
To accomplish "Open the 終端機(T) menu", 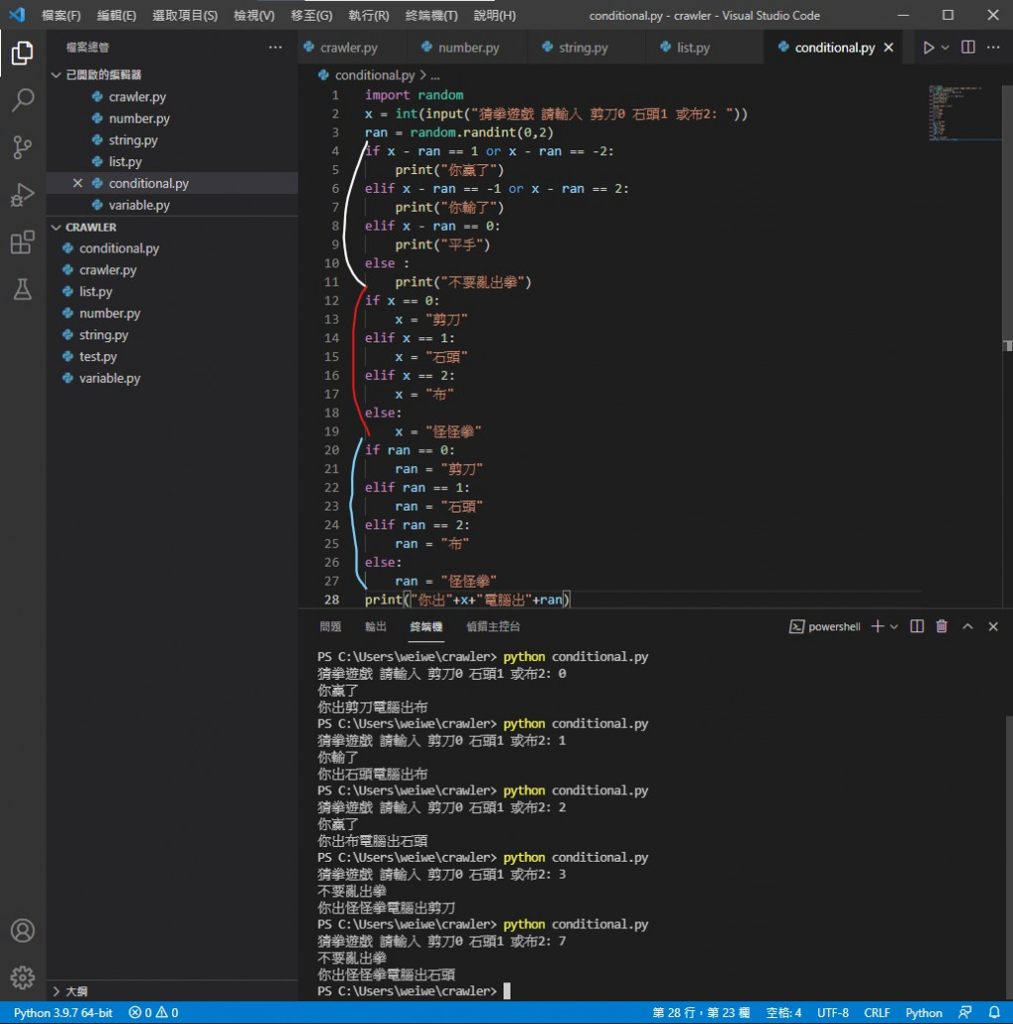I will [x=431, y=15].
